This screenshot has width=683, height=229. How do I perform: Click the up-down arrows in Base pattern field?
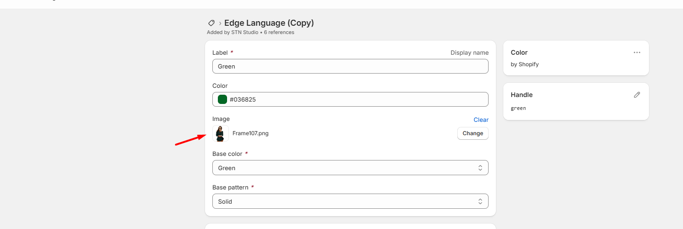point(480,201)
